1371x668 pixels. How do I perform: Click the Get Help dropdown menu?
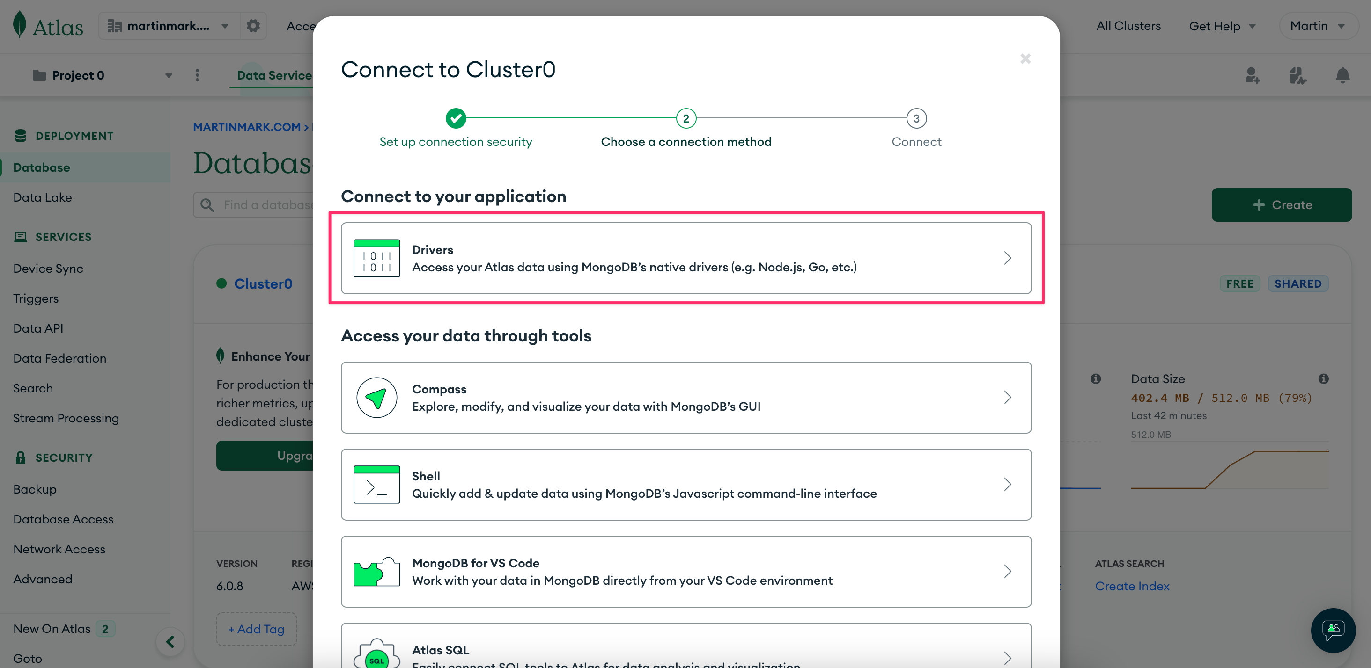click(x=1223, y=25)
